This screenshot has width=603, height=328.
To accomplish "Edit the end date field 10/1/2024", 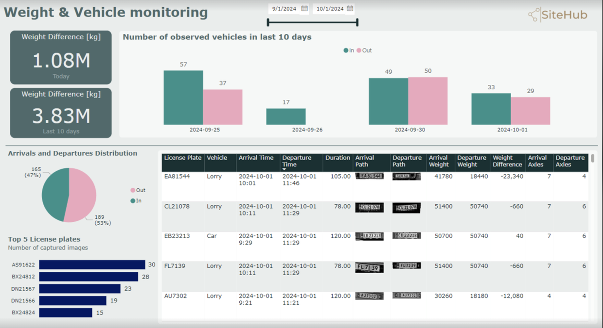I will click(330, 9).
